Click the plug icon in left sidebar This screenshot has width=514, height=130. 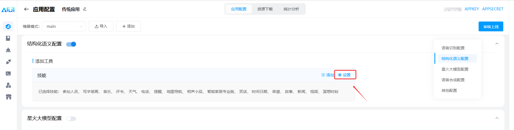pos(8,62)
